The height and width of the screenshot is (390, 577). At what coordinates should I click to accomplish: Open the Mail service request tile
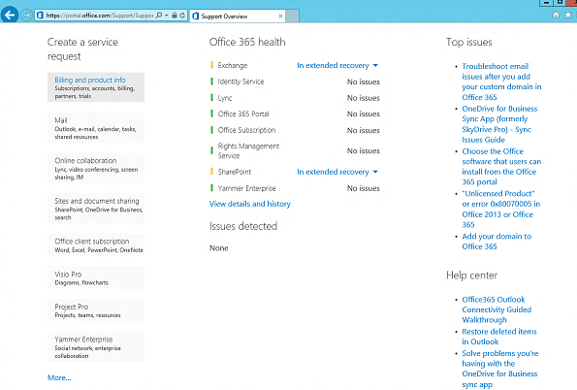(x=96, y=128)
